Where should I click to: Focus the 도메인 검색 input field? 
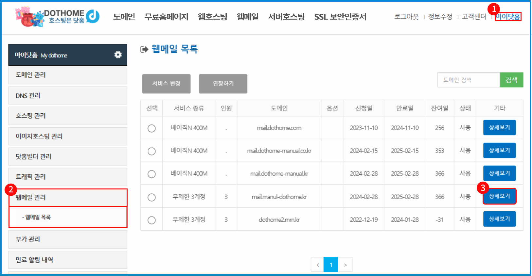point(469,80)
